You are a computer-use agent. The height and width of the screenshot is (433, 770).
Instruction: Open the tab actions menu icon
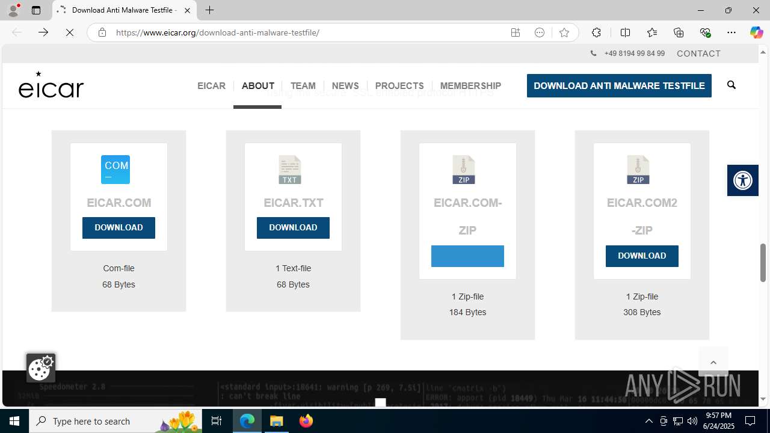click(36, 10)
